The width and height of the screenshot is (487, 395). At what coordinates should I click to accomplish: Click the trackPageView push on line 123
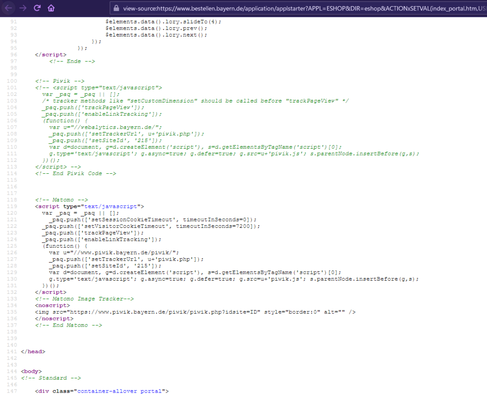tap(93, 233)
